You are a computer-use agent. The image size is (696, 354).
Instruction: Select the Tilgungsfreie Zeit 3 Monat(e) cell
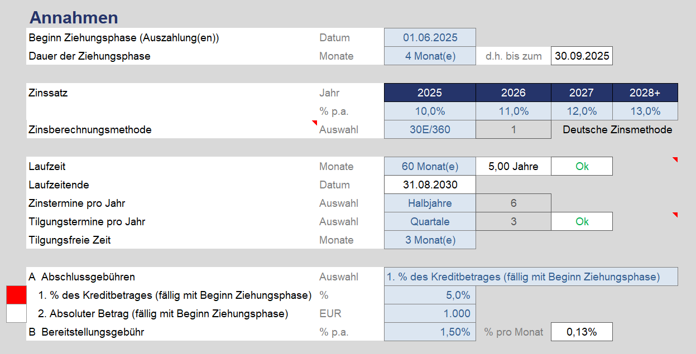[x=430, y=240]
